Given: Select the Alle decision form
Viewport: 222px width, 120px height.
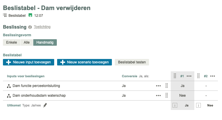Looking at the screenshot, I should [x=27, y=42].
